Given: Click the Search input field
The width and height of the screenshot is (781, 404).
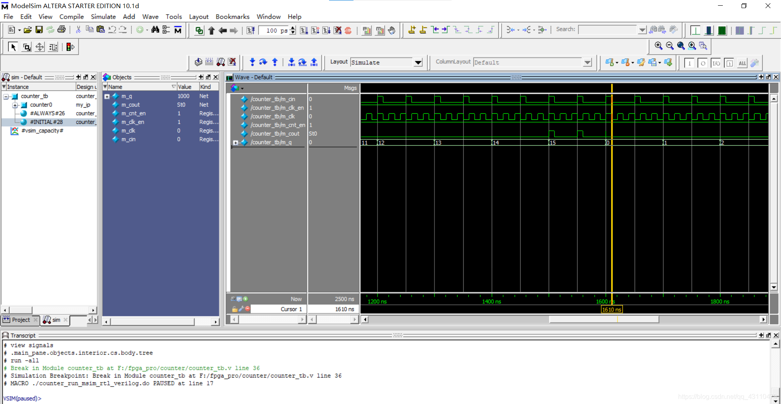Looking at the screenshot, I should click(607, 30).
